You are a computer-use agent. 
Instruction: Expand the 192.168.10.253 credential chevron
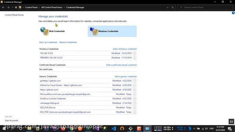135,53
